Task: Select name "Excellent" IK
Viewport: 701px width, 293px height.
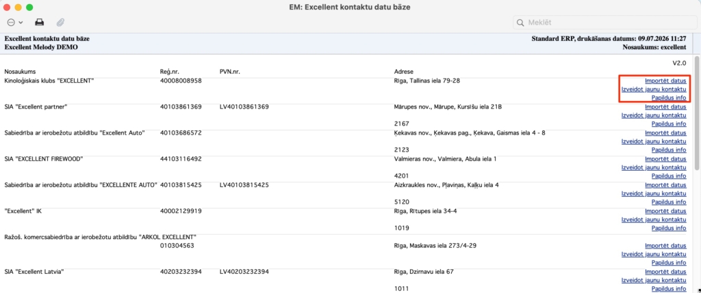Action: click(x=23, y=211)
